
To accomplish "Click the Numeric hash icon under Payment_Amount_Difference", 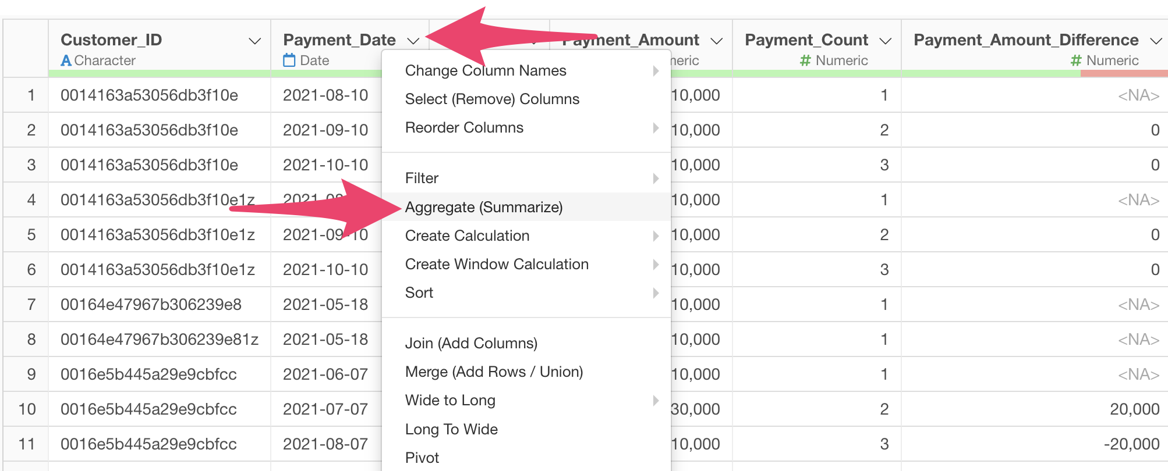I will tap(1076, 60).
